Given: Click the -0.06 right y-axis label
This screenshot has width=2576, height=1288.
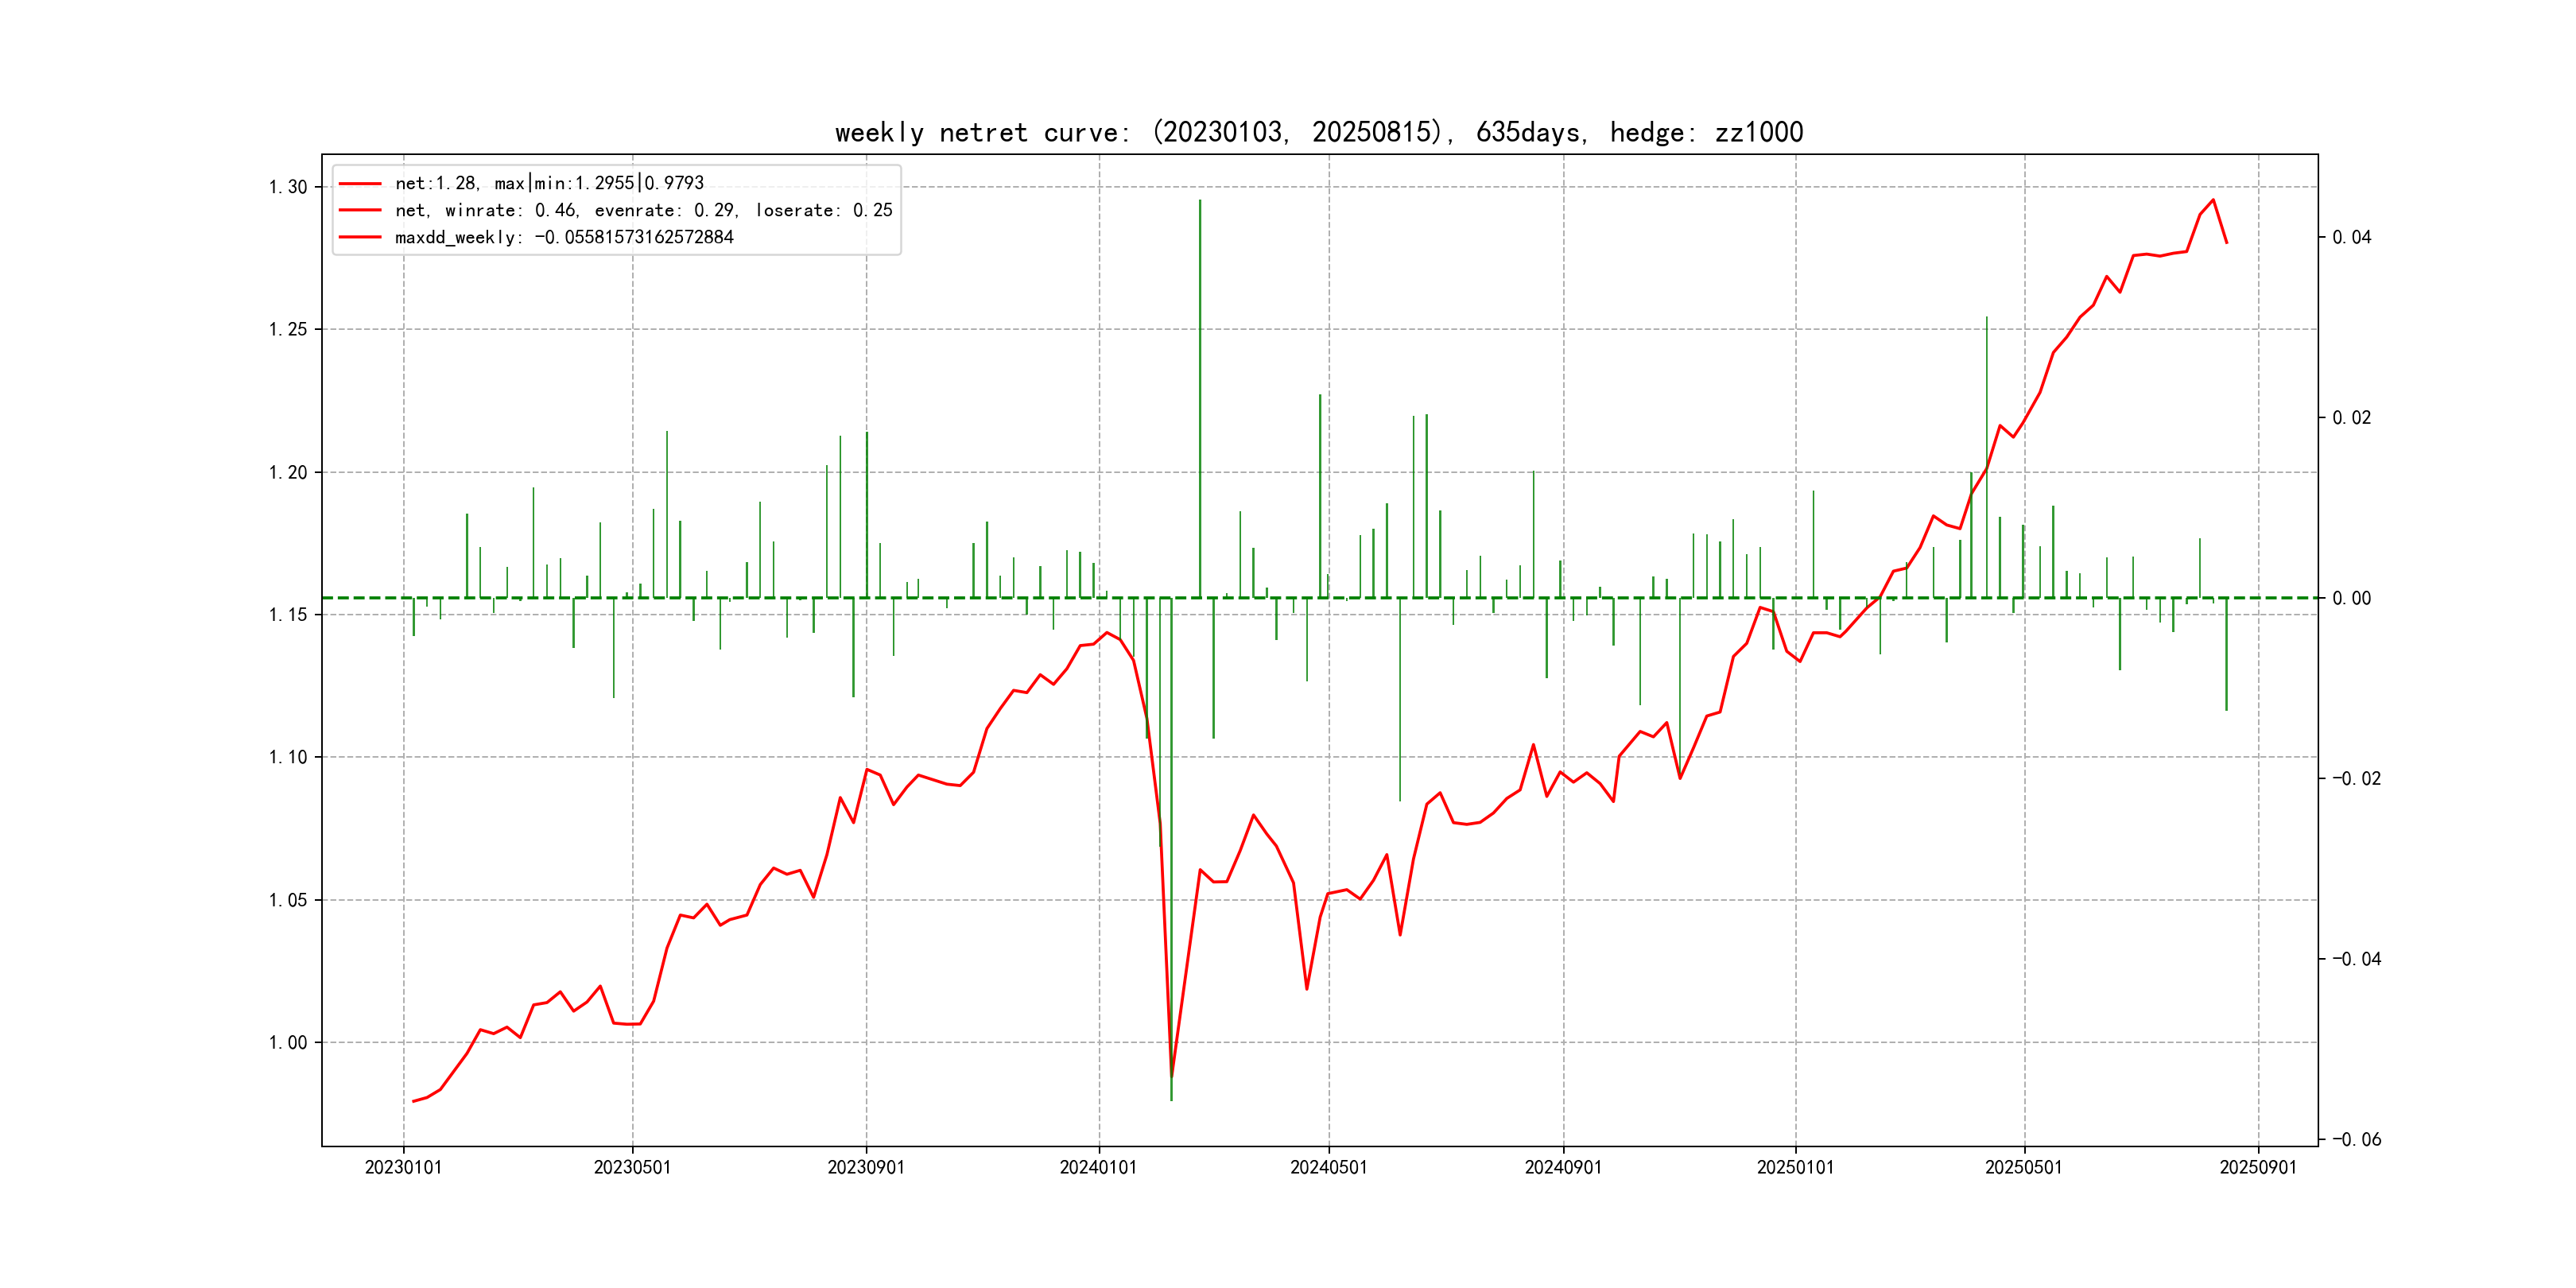Looking at the screenshot, I should coord(2356,1139).
